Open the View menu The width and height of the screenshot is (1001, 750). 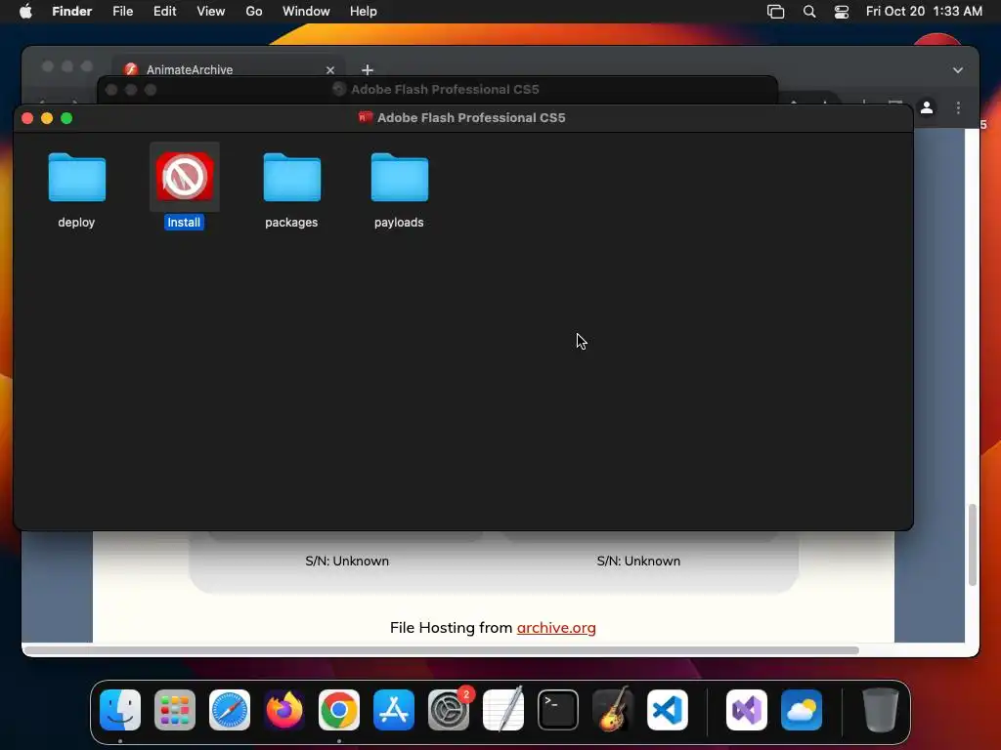pos(211,12)
